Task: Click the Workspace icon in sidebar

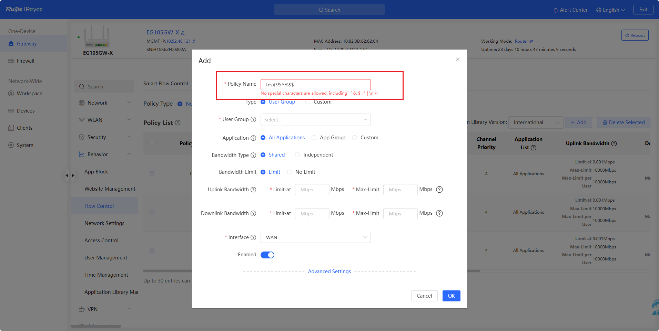Action: (x=11, y=94)
